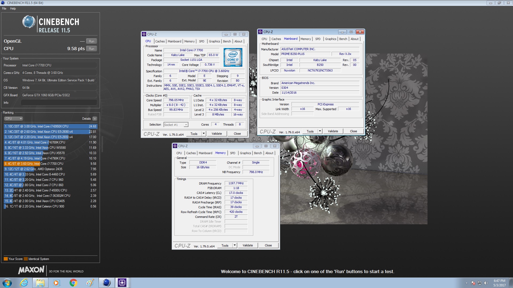The height and width of the screenshot is (288, 513).
Task: Open the CPU ranking dropdown
Action: [x=13, y=119]
